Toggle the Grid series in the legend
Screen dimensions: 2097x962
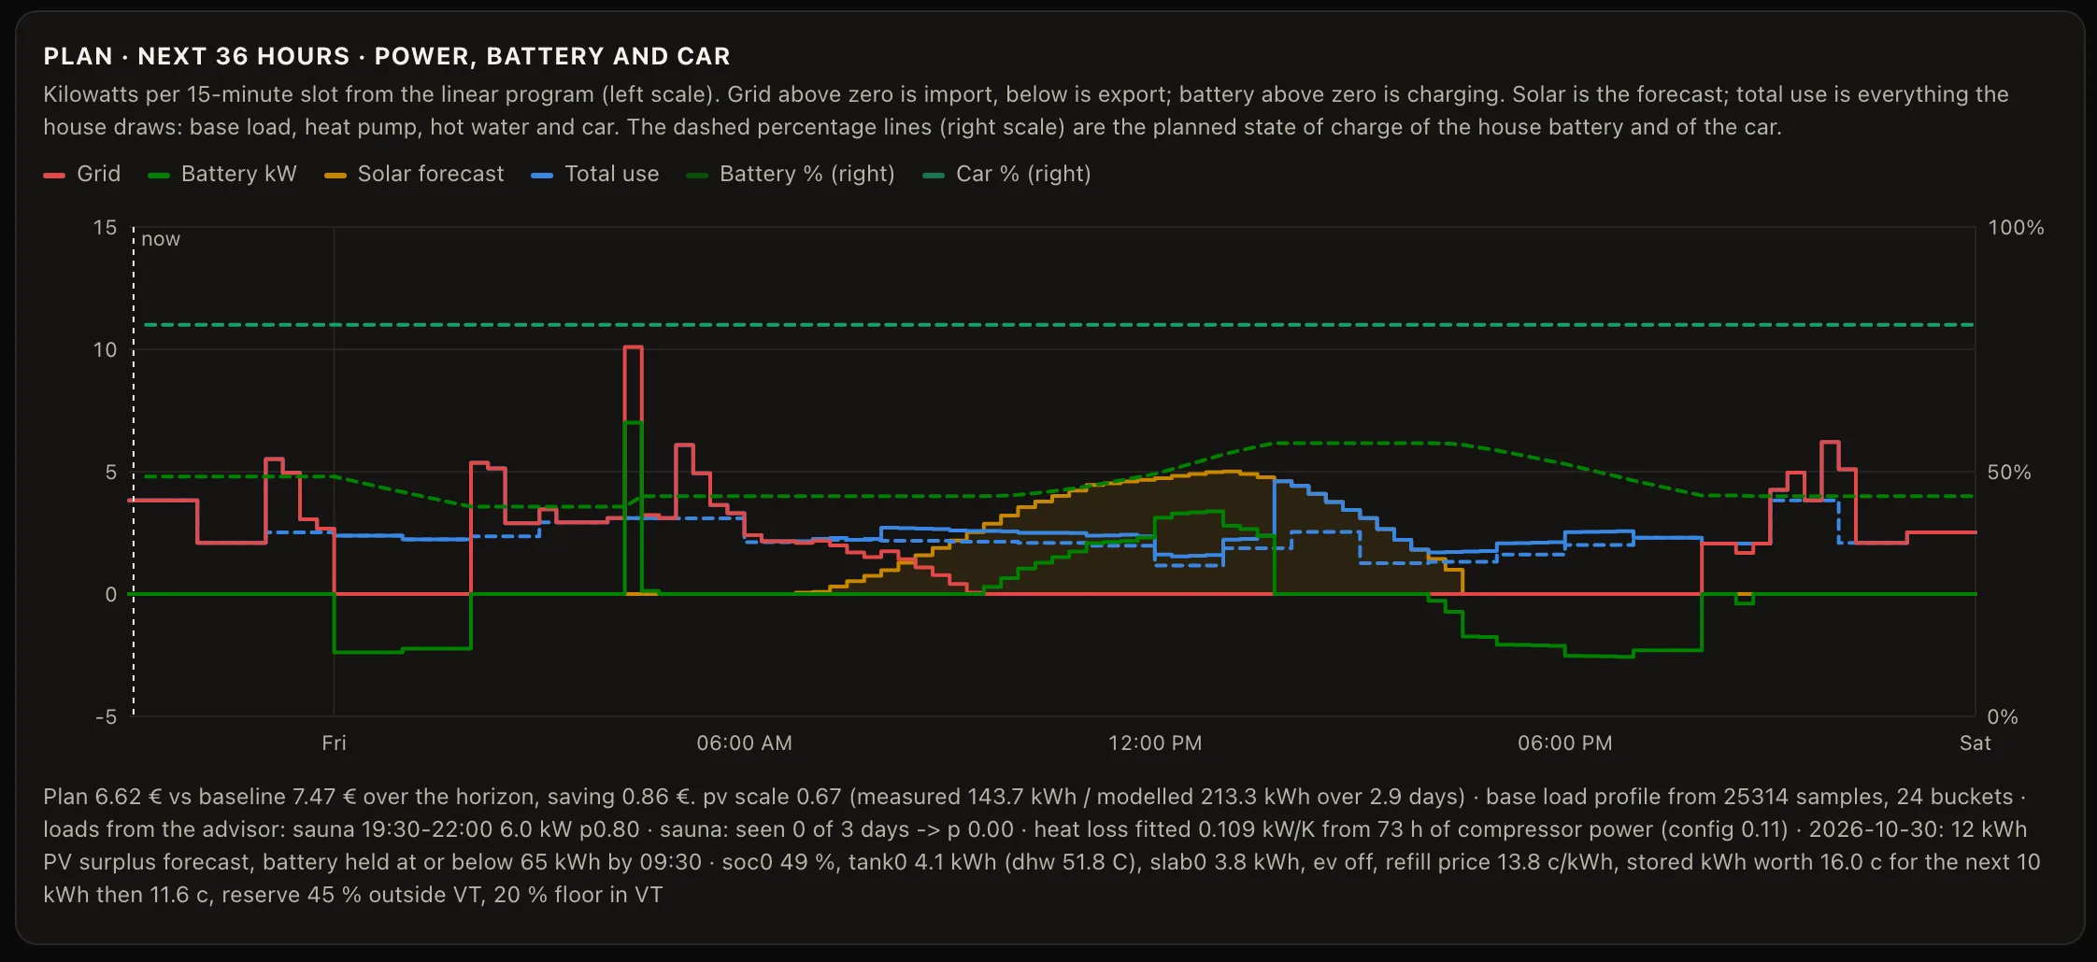pyautogui.click(x=82, y=174)
